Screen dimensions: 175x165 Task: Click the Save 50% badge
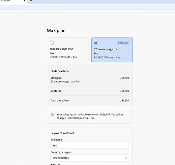[x=123, y=43]
